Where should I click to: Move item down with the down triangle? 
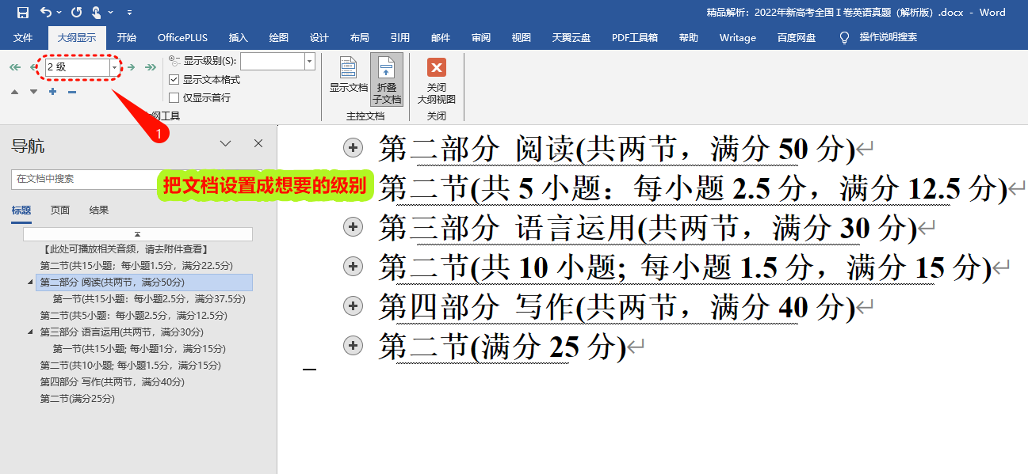coord(33,92)
